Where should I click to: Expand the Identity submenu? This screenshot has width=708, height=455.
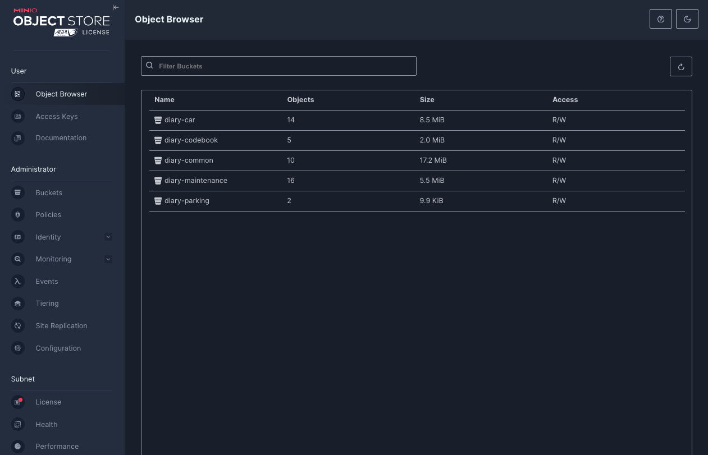(108, 237)
